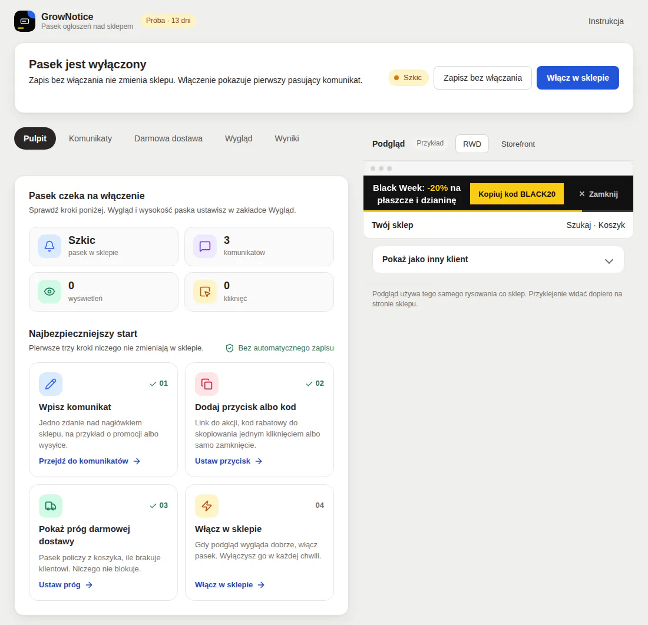The width and height of the screenshot is (648, 625).
Task: Click the copy icon in Dodaj przycisk card
Action: 207,384
